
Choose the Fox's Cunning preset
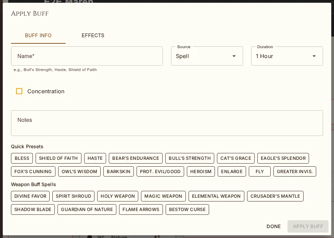click(33, 171)
